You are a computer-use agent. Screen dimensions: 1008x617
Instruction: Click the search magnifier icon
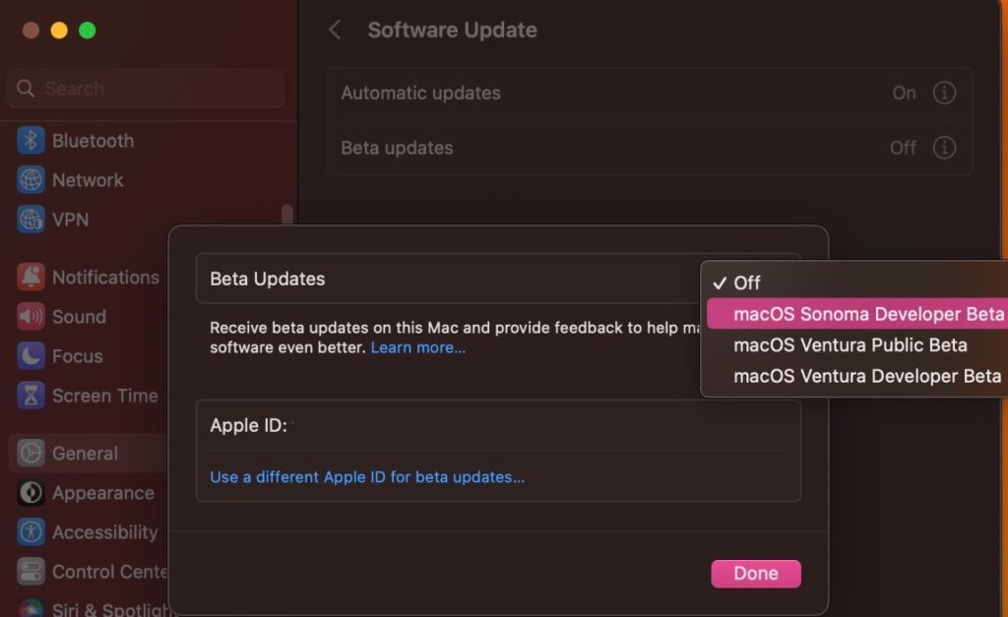pyautogui.click(x=26, y=88)
